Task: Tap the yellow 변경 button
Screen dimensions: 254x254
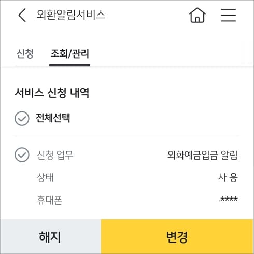Action: 177,236
